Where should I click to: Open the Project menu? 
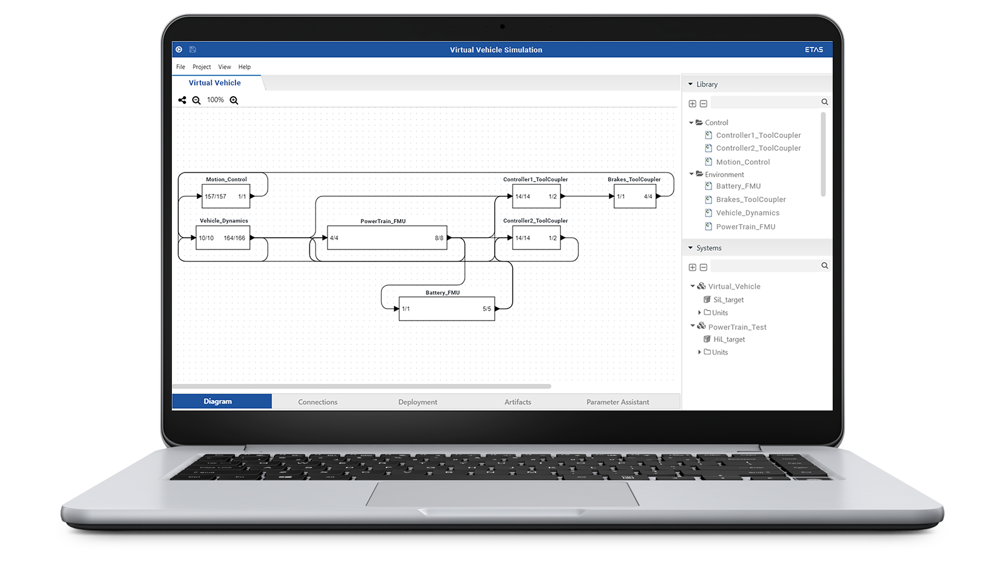[x=202, y=67]
